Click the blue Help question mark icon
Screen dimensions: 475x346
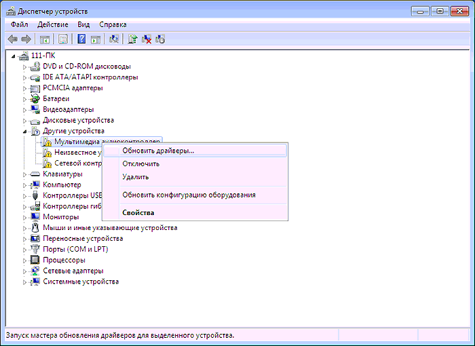(81, 39)
